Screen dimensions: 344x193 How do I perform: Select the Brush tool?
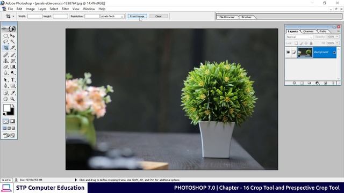[x=12, y=55]
